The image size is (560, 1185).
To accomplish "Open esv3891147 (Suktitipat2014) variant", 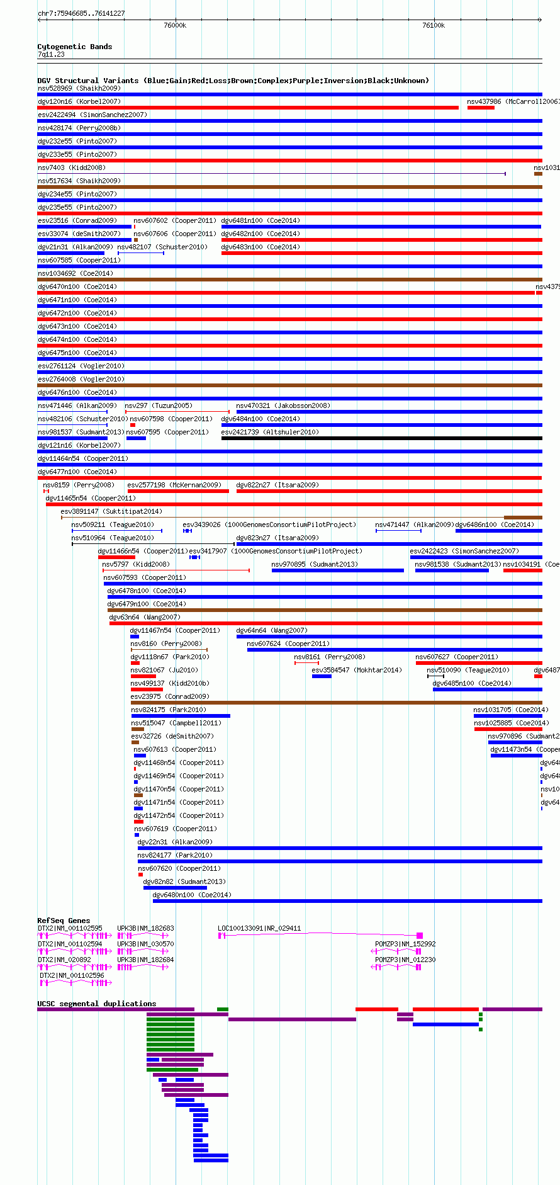I will 111,511.
